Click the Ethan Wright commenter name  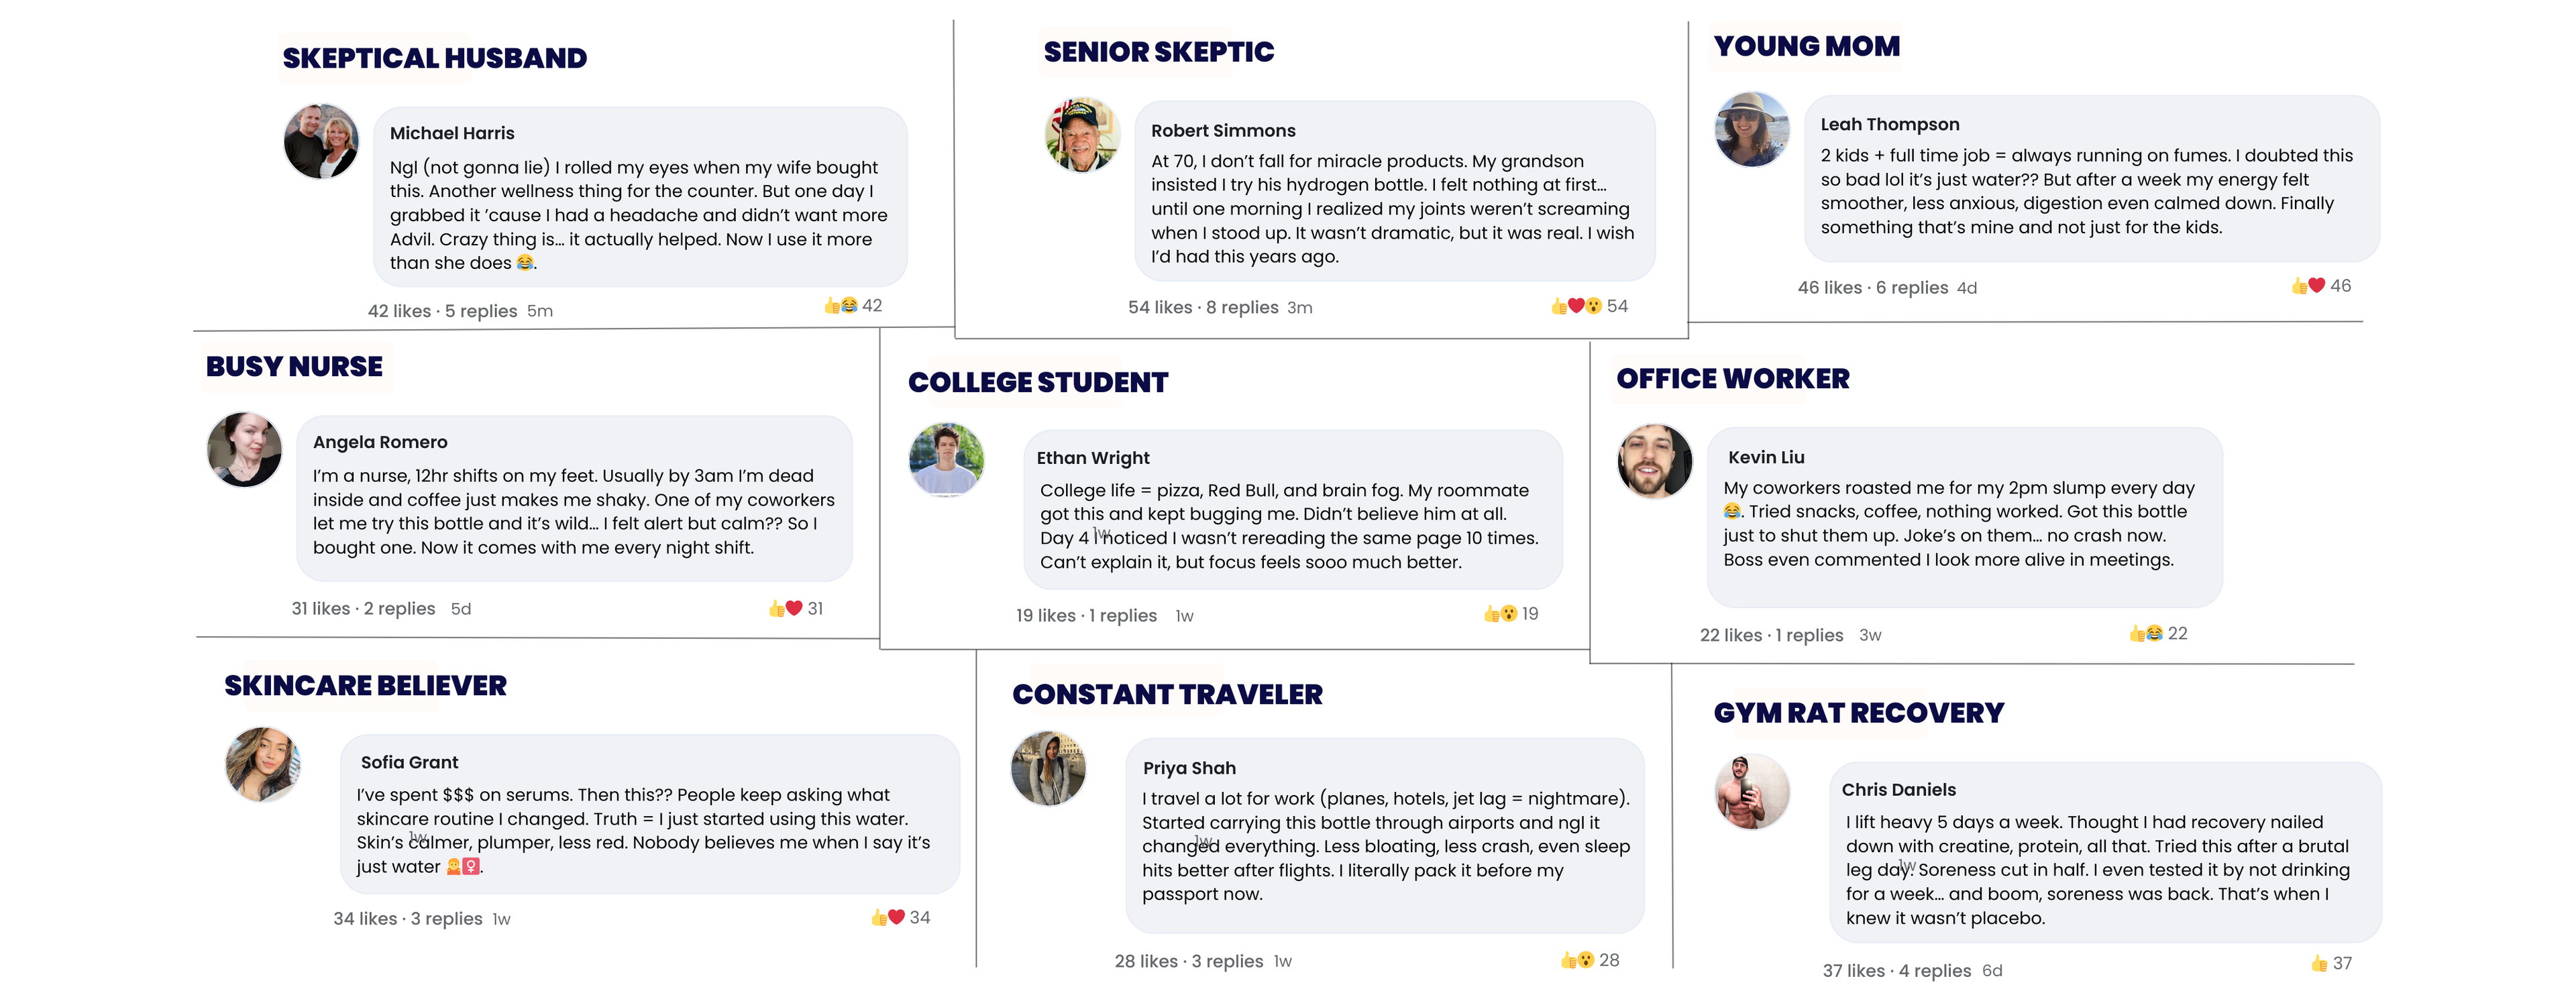(1093, 459)
